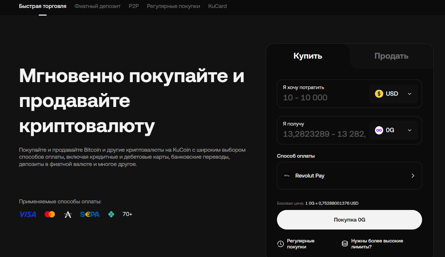Open the Фиатный депозит page
Image resolution: width=445 pixels, height=257 pixels.
pyautogui.click(x=98, y=6)
